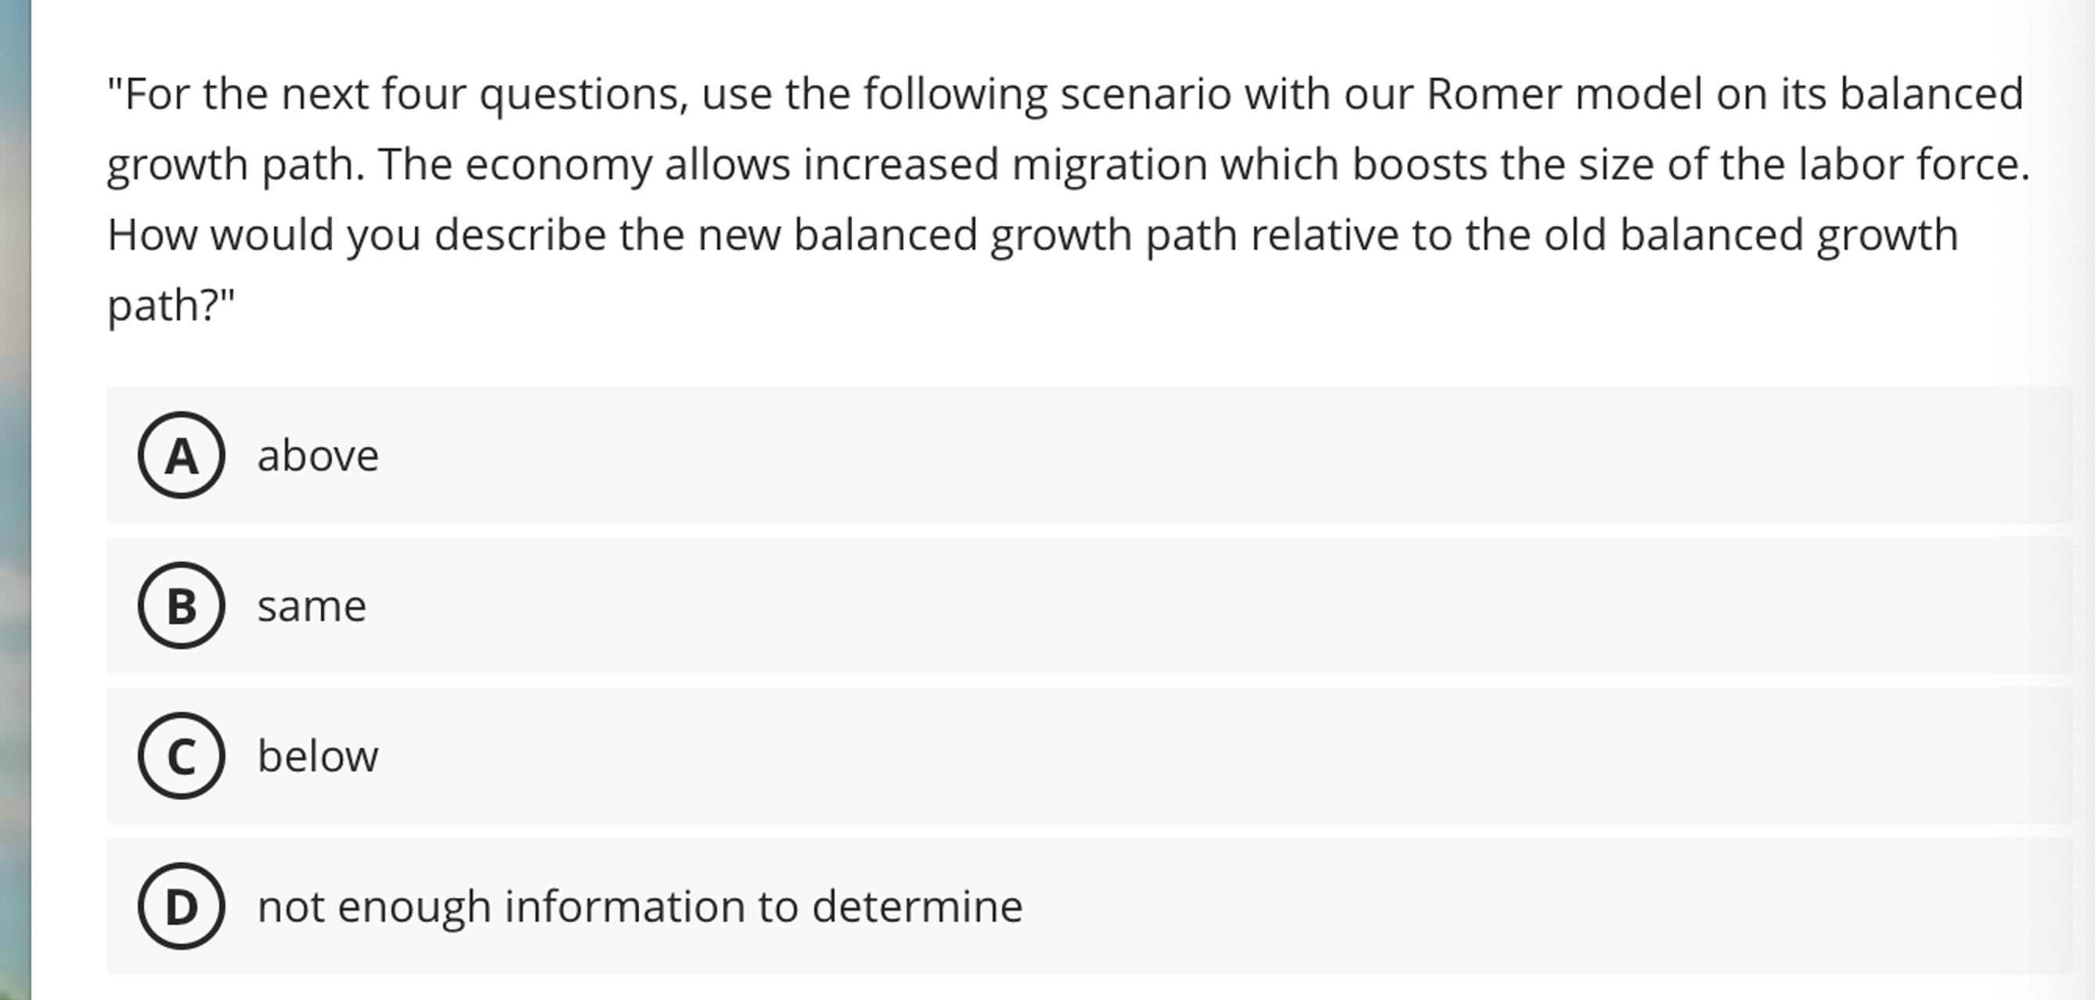Click the word "below" answer text
The image size is (2095, 1000).
point(317,756)
